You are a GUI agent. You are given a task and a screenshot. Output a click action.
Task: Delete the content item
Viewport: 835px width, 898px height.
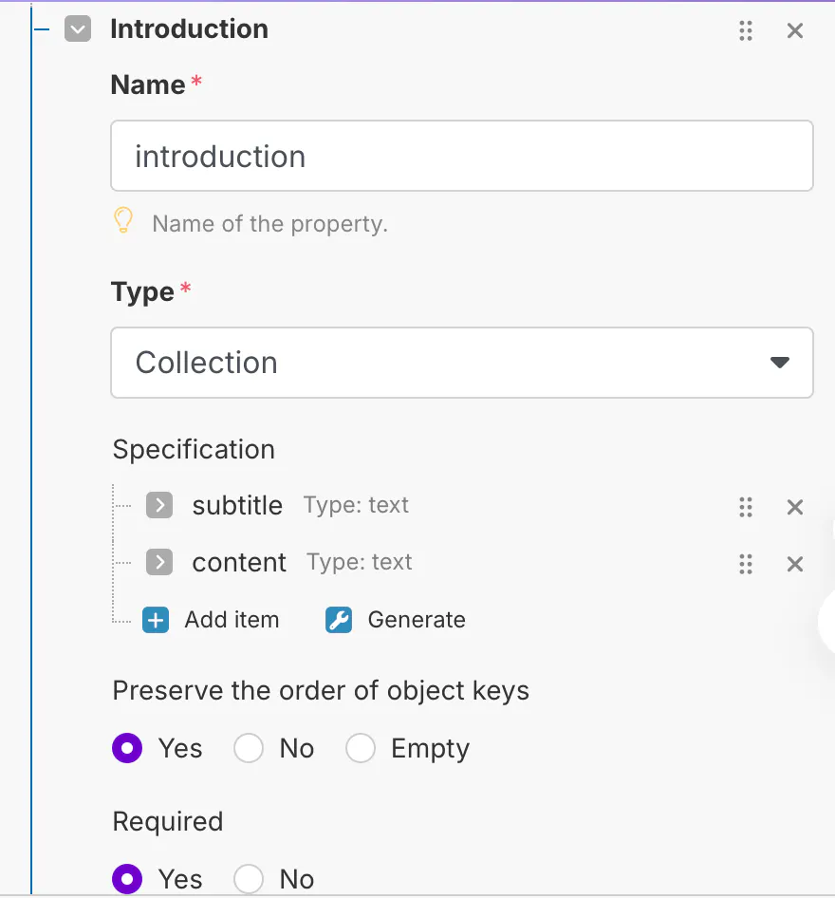tap(795, 564)
